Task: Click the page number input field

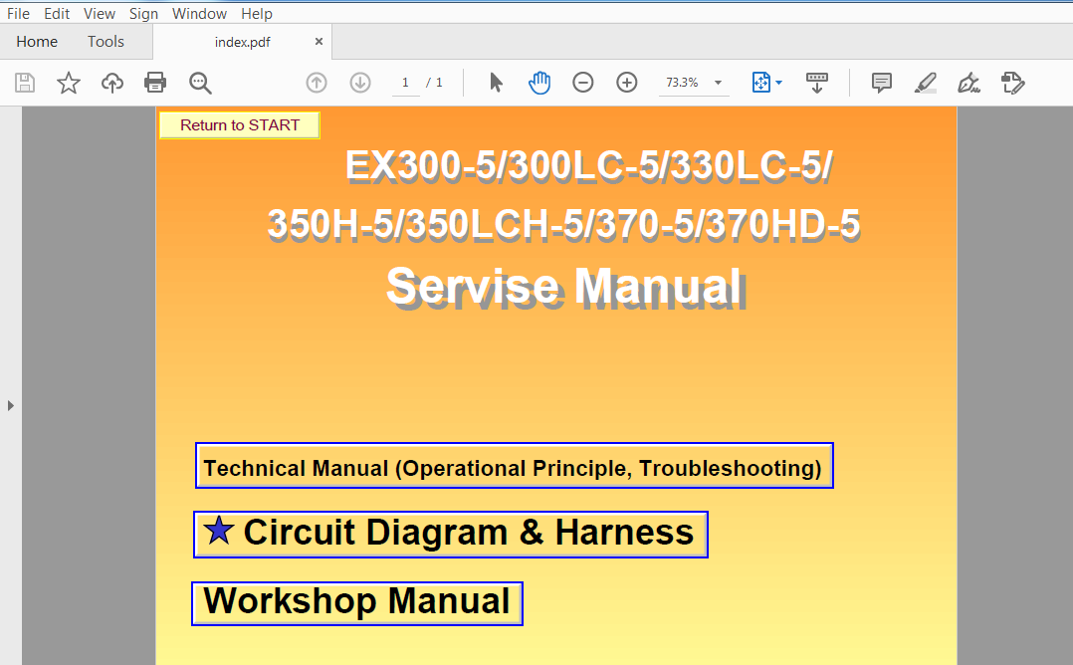Action: pyautogui.click(x=406, y=83)
